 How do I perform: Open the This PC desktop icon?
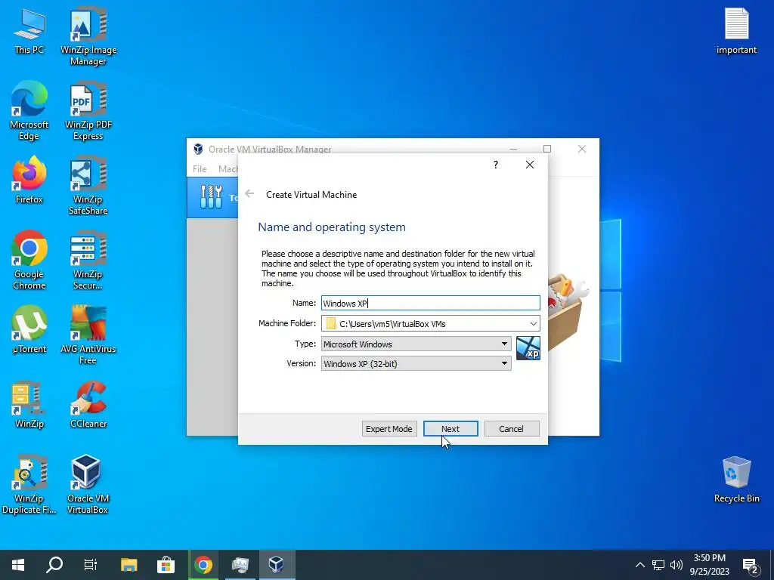(x=29, y=32)
